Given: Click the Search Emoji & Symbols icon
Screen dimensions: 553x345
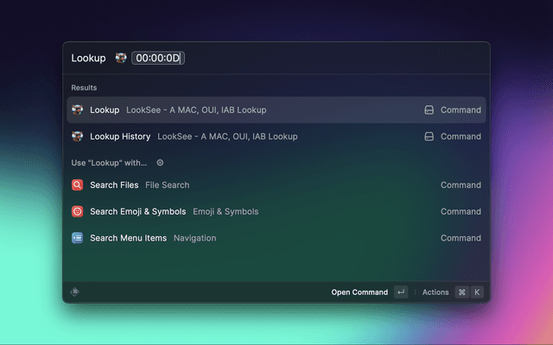Looking at the screenshot, I should tap(78, 211).
